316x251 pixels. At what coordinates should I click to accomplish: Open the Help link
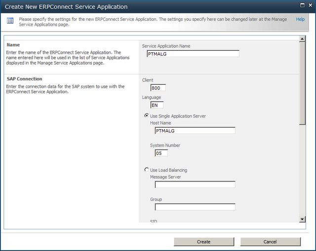(300, 19)
